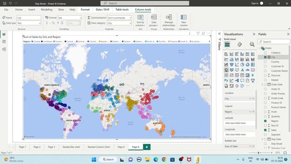Switch to the Filled map visual
Screen dimensions: 291x164
point(231,70)
